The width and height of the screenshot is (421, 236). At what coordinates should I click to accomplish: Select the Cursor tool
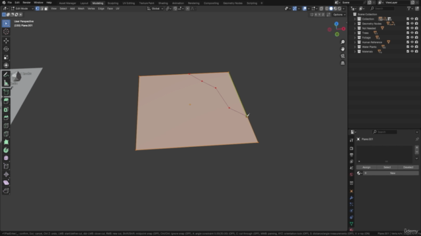(6, 31)
